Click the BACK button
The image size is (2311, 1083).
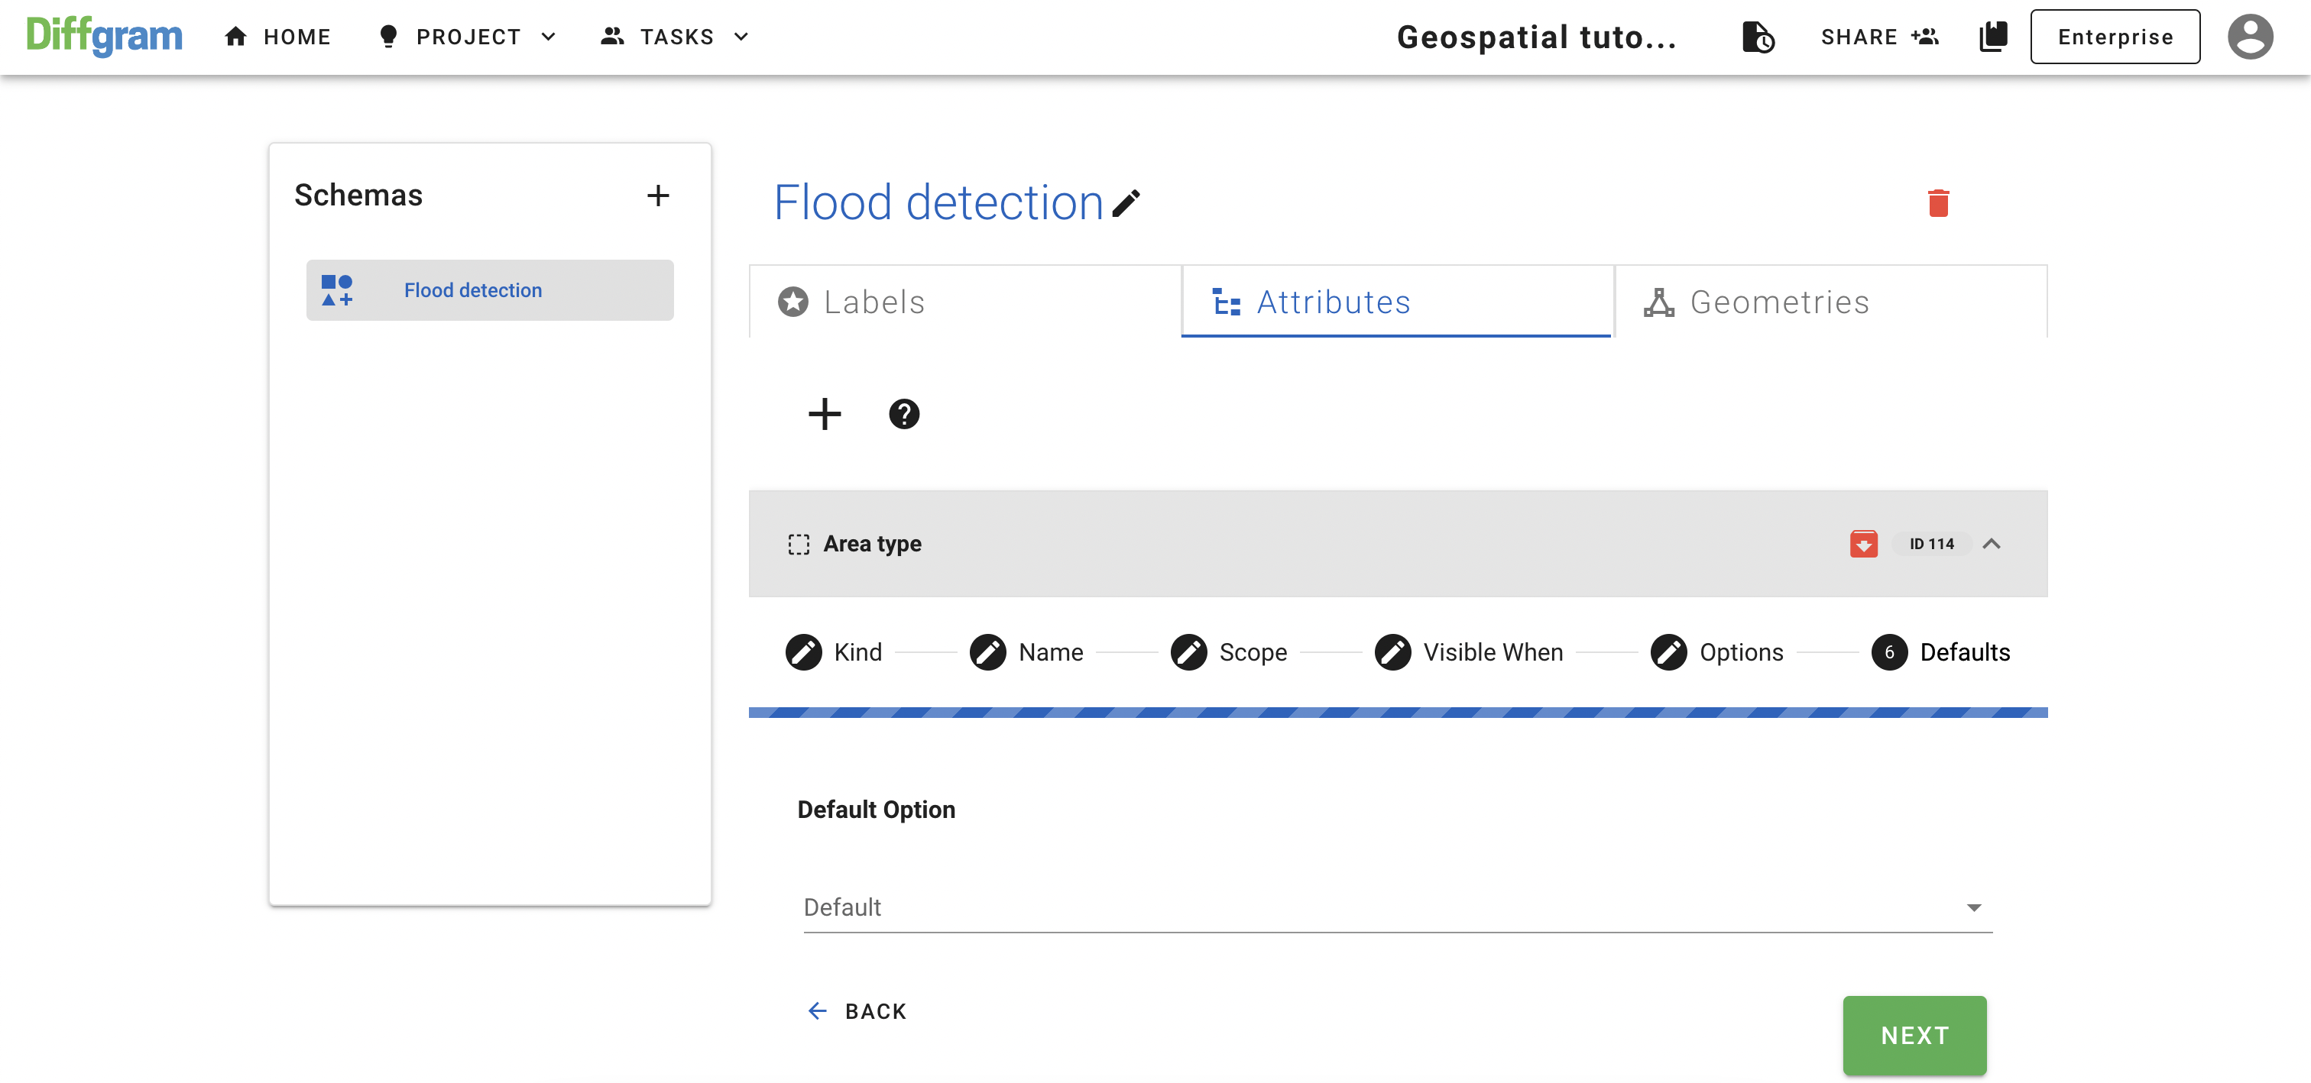click(x=857, y=1010)
